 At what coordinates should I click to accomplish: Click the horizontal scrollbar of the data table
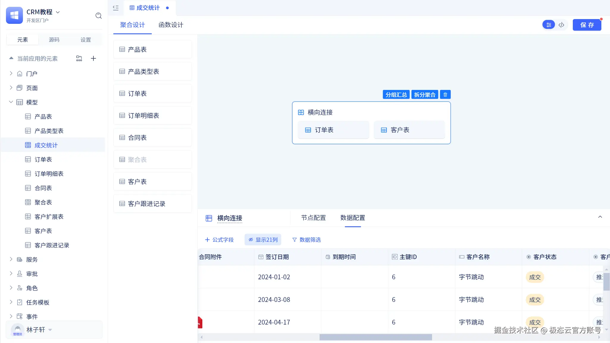click(376, 337)
